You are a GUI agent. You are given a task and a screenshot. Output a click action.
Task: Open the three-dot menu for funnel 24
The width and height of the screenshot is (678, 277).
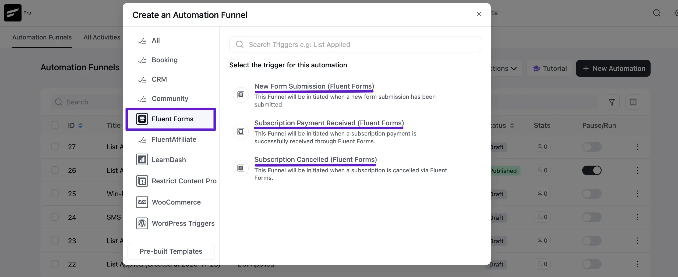click(637, 217)
